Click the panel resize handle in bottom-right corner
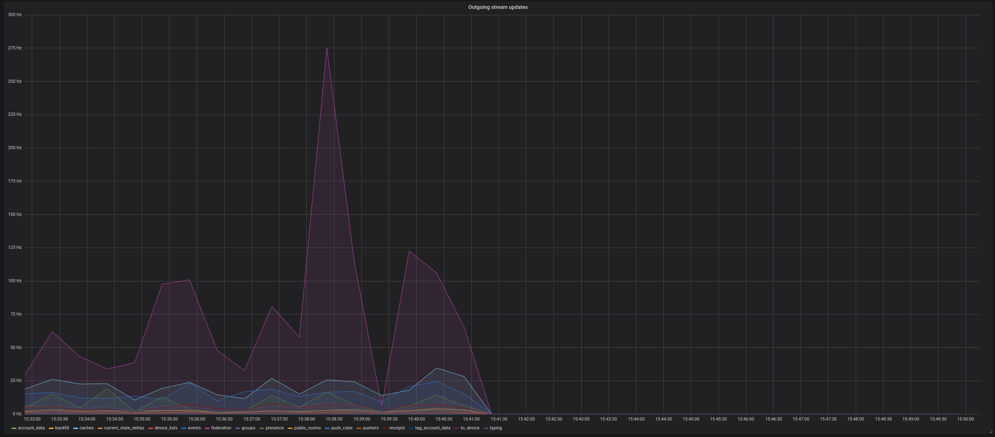 (991, 432)
